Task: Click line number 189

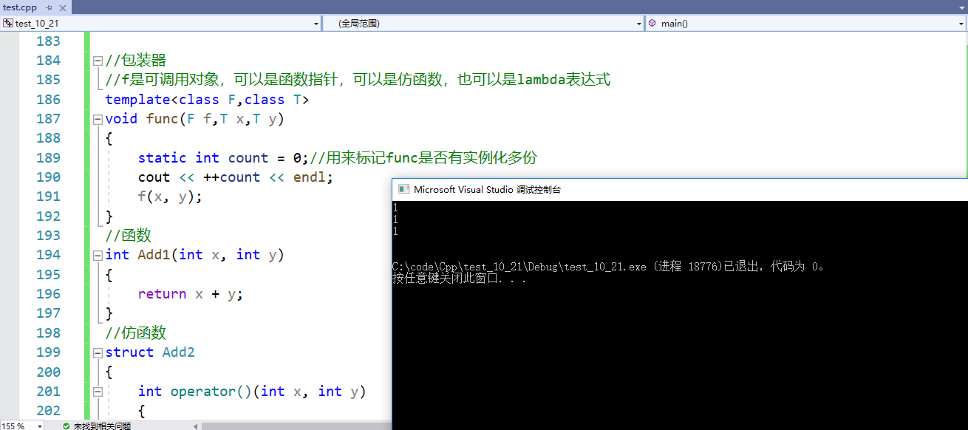Action: (x=49, y=157)
